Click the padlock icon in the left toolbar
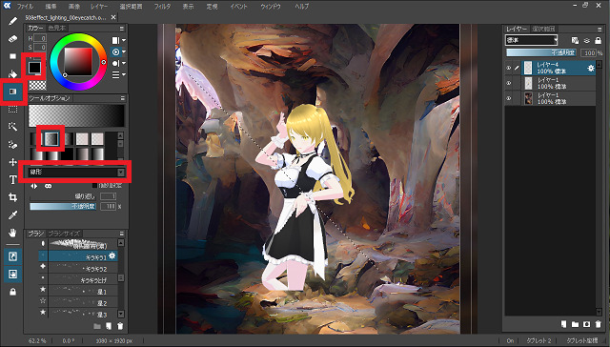Viewport: 610px width, 347px height. pyautogui.click(x=12, y=292)
